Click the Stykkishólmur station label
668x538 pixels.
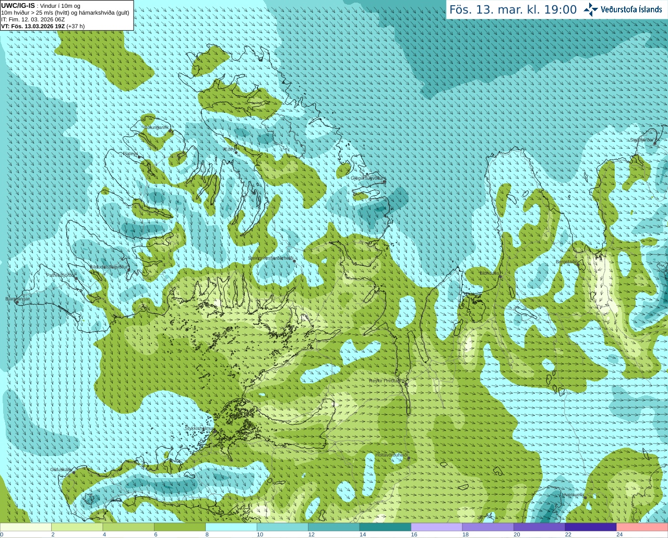[x=199, y=428]
